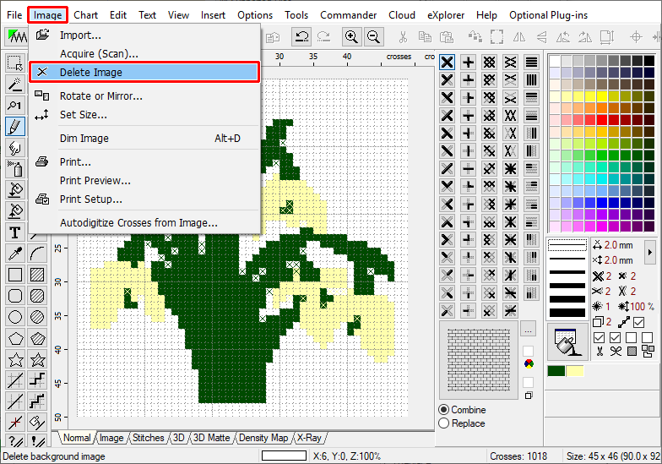Viewport: 662px width, 464px height.
Task: Switch to the Image view tab
Action: click(x=111, y=438)
